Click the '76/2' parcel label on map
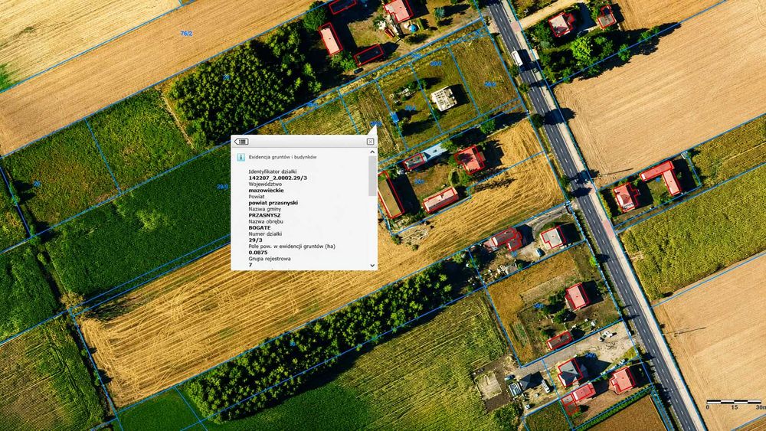 pos(186,34)
